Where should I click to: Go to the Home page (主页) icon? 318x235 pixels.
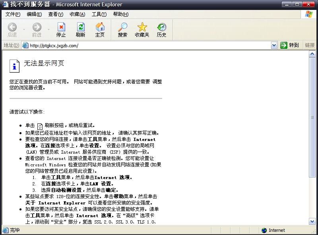(x=100, y=27)
